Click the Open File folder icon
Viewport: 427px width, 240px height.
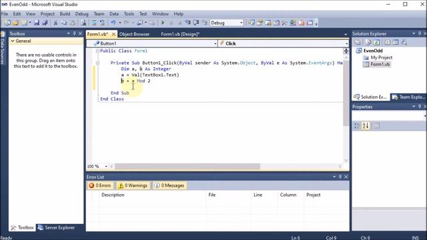click(16, 23)
